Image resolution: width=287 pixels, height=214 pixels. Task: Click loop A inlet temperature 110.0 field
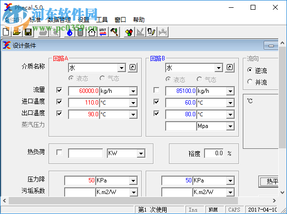84,103
